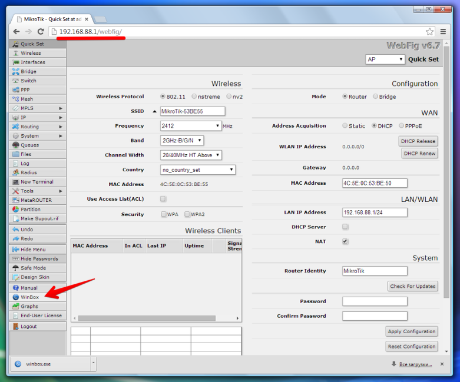
Task: Select nv2 wireless protocol
Action: click(229, 97)
